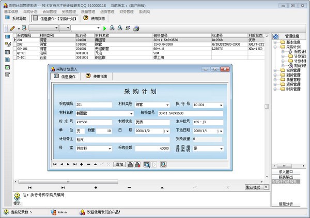The width and height of the screenshot is (310, 218).
Task: Click the 增加 button in the dialog
Action: [x=120, y=164]
